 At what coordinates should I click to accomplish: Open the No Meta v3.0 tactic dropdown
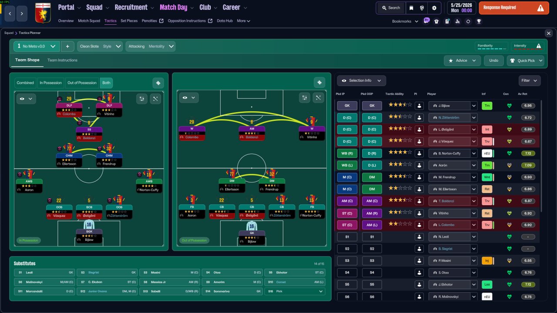[37, 47]
